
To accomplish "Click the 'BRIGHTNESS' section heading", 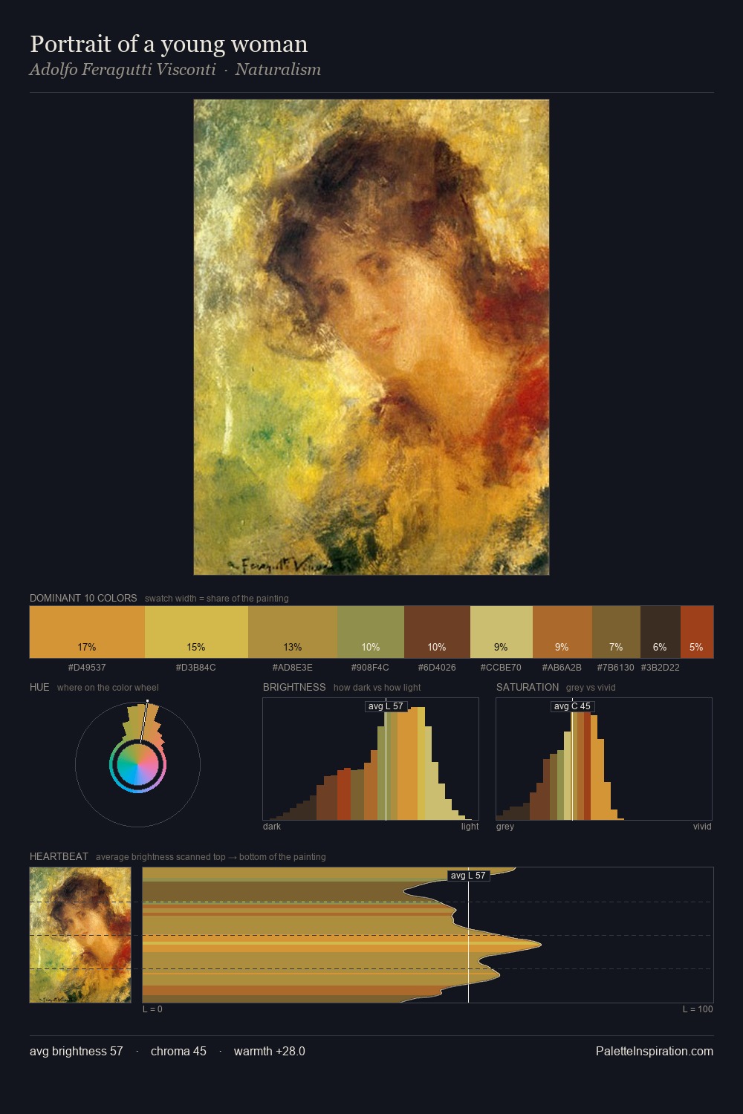I will pyautogui.click(x=294, y=687).
